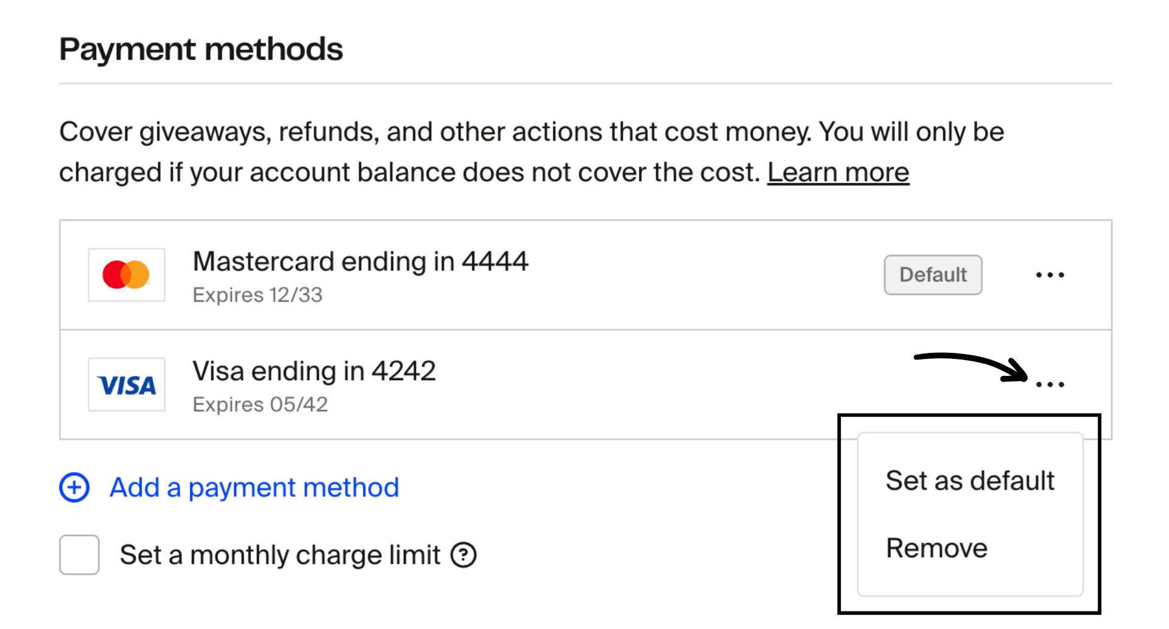
Task: Select the Visa ending in 4242 row
Action: [x=426, y=383]
